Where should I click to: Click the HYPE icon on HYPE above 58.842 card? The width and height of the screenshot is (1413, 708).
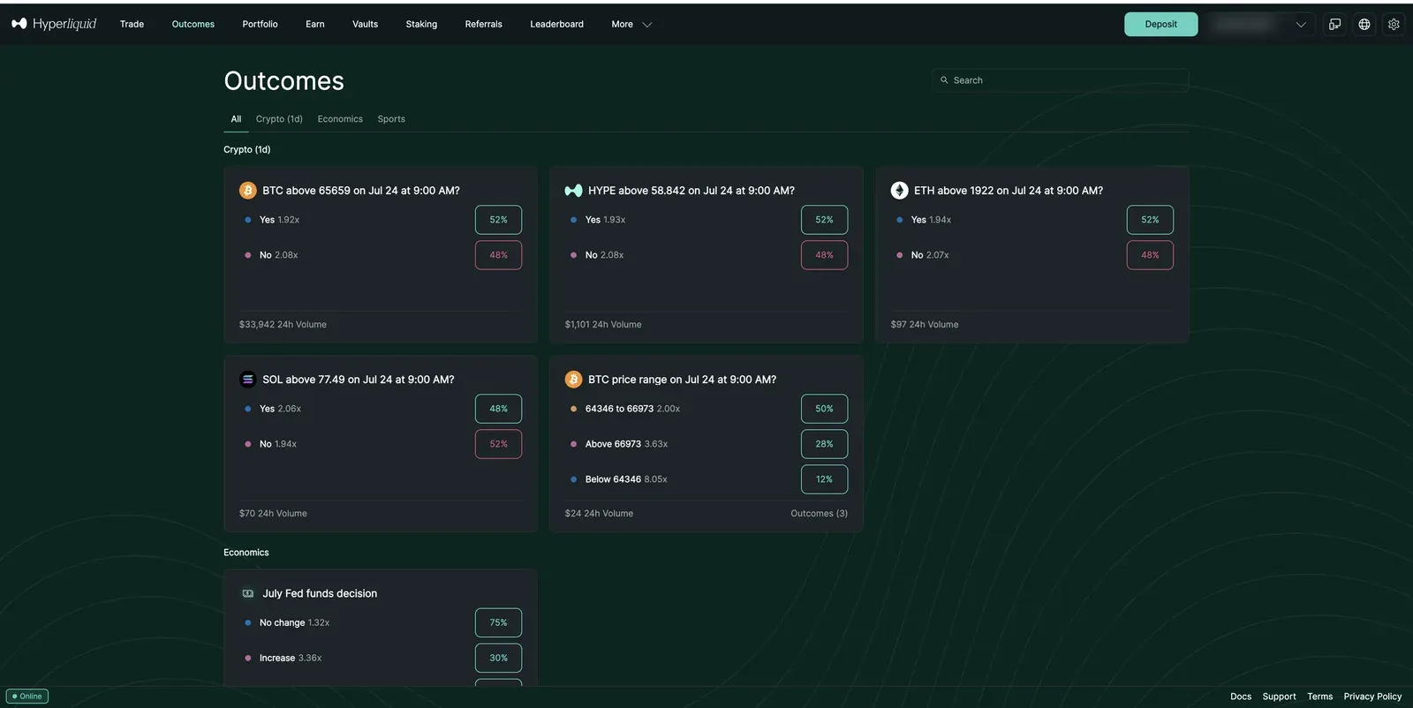[x=573, y=191]
